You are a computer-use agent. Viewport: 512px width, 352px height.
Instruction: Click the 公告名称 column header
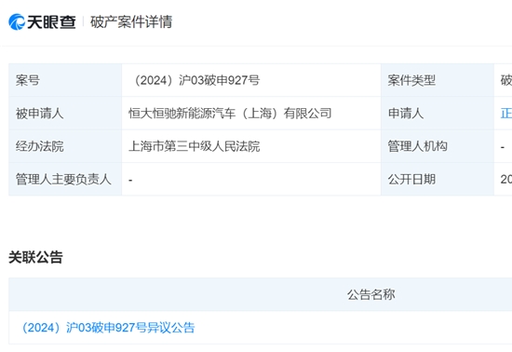point(371,294)
